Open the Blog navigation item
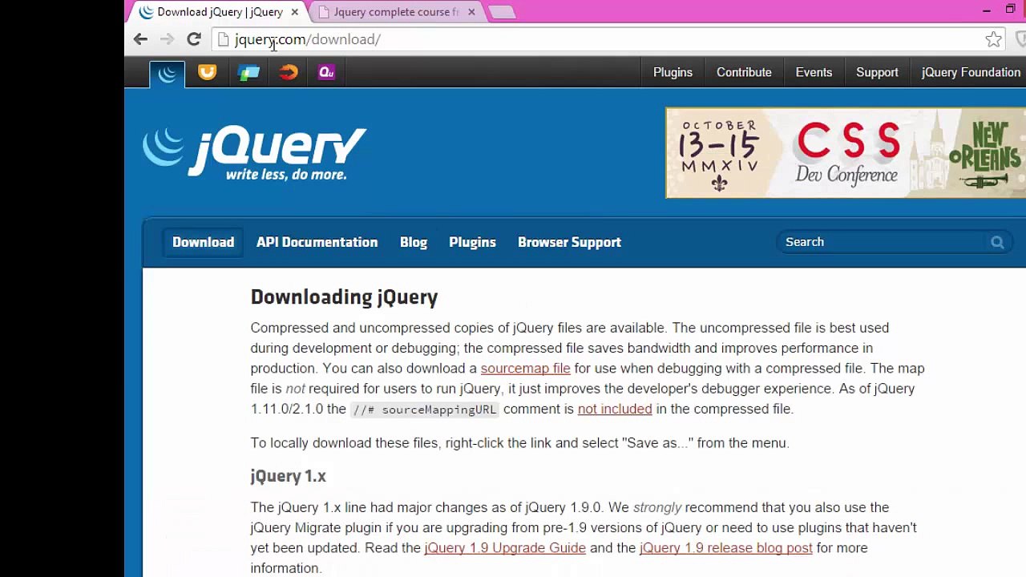Viewport: 1026px width, 577px height. [x=414, y=242]
